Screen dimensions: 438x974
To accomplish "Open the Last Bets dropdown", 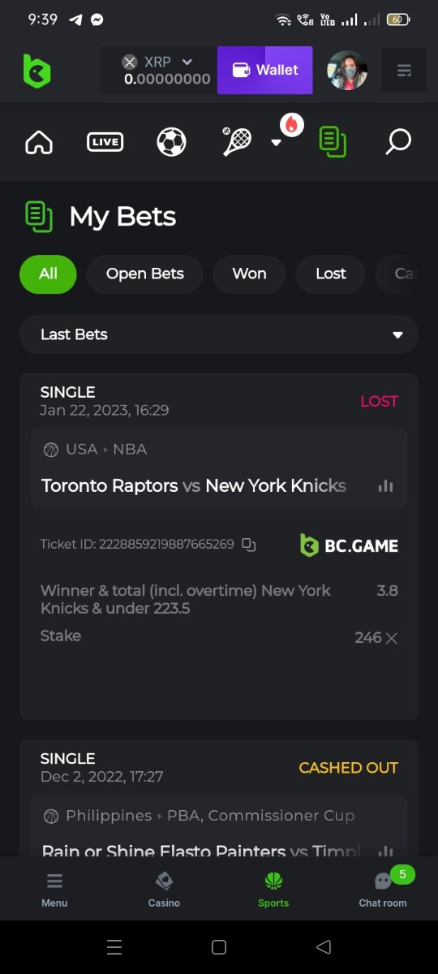I will (219, 334).
